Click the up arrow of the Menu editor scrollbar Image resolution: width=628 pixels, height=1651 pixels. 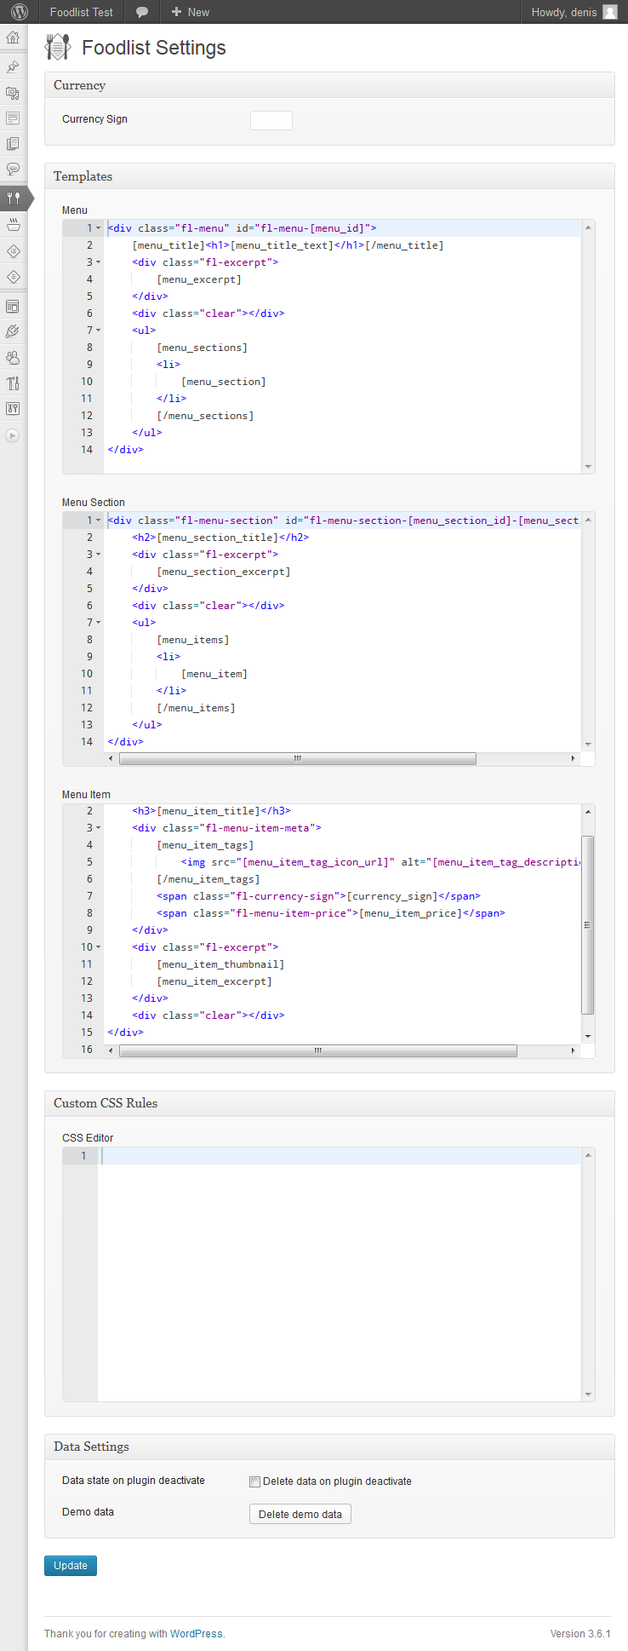tap(588, 227)
